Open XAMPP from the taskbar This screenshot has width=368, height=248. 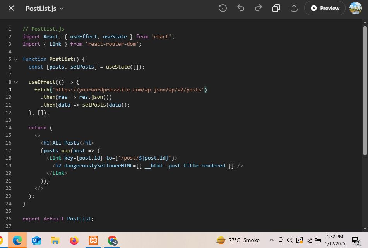[x=93, y=241]
